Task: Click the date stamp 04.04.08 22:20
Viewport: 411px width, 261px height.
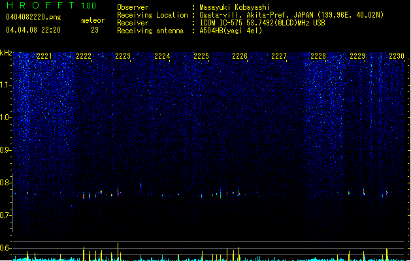Action: click(33, 30)
